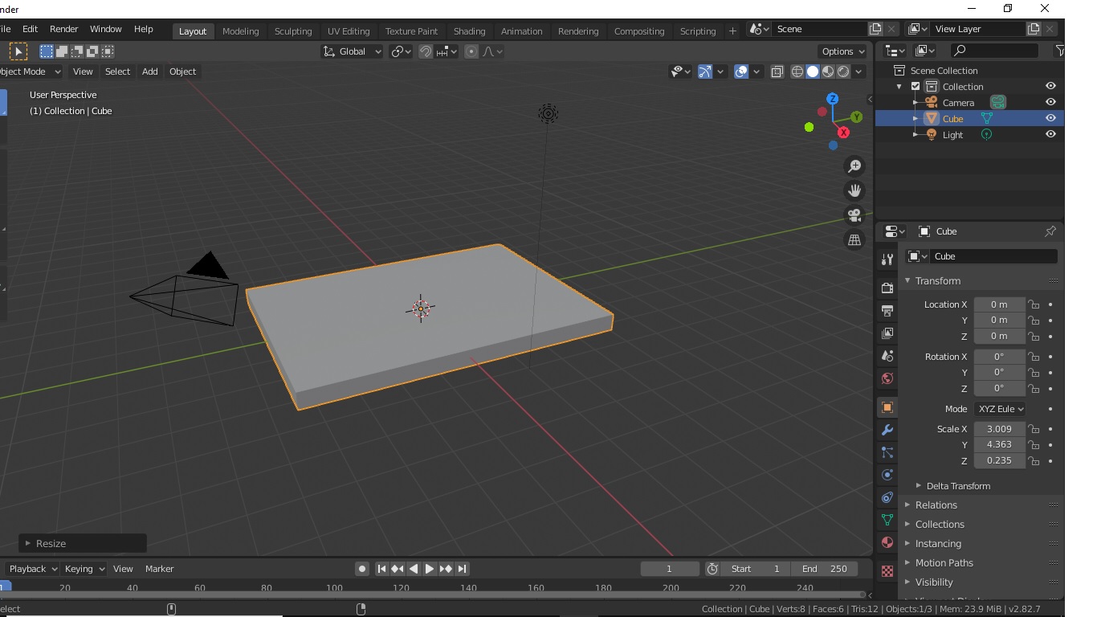This screenshot has height=617, width=1097.
Task: Click the Cube mesh data icon in outliner
Action: click(x=986, y=118)
